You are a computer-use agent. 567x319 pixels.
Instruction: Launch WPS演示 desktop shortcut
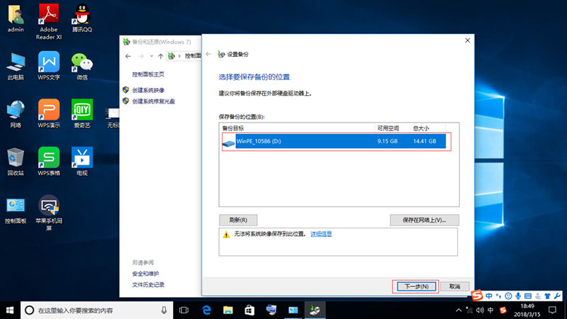pos(49,114)
